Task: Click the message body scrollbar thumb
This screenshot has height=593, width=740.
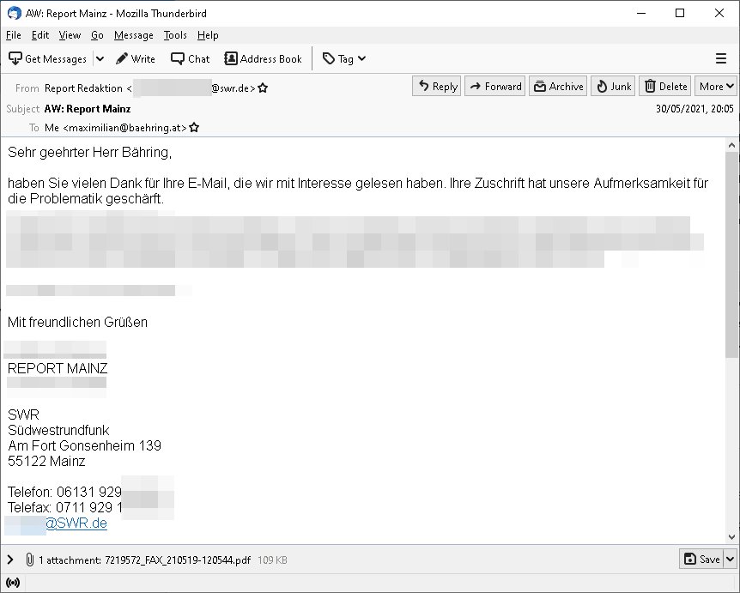Action: click(x=731, y=255)
